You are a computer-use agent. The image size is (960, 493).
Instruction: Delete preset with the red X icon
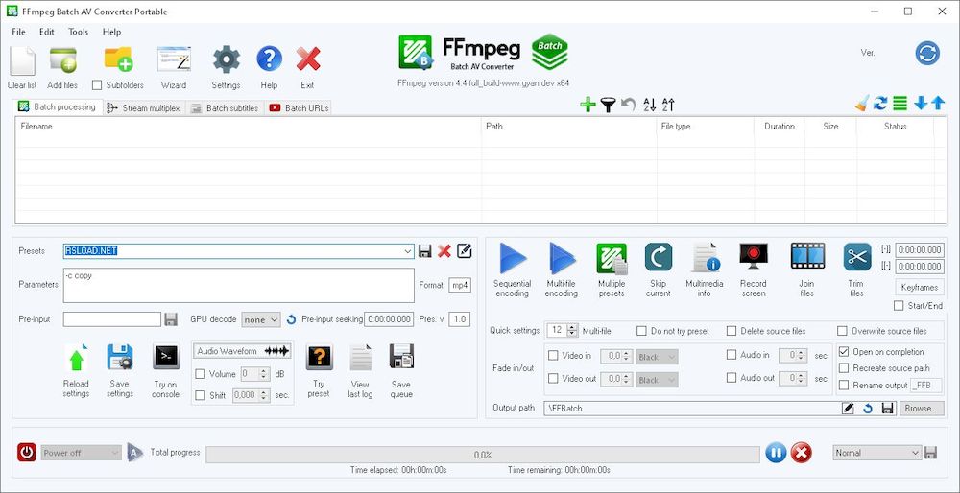coord(444,250)
